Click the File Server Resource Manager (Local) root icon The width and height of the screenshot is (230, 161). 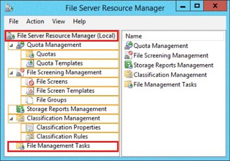(x=11, y=36)
